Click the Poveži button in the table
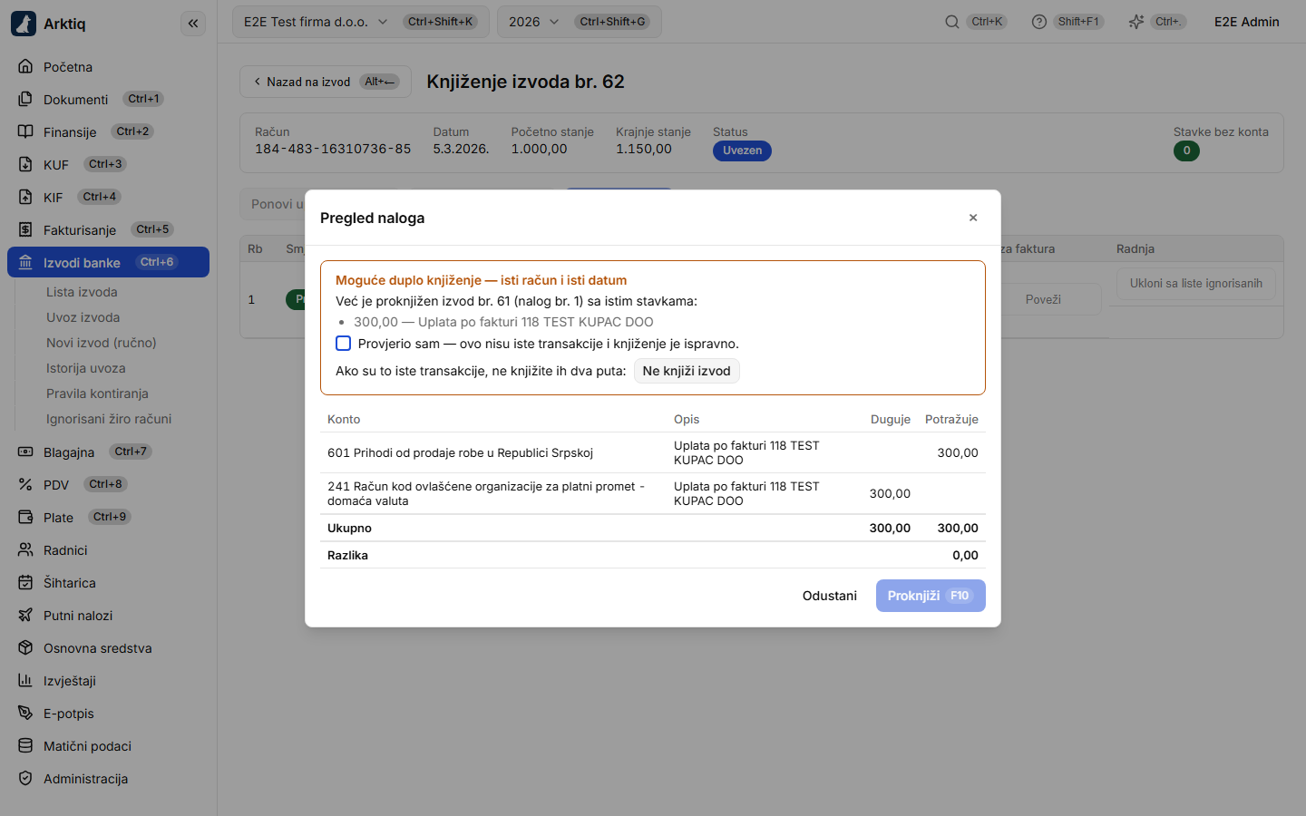 coord(1043,299)
